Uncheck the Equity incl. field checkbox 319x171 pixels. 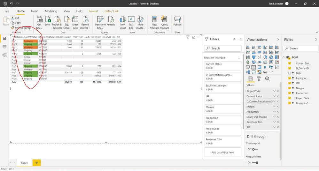(x=290, y=78)
